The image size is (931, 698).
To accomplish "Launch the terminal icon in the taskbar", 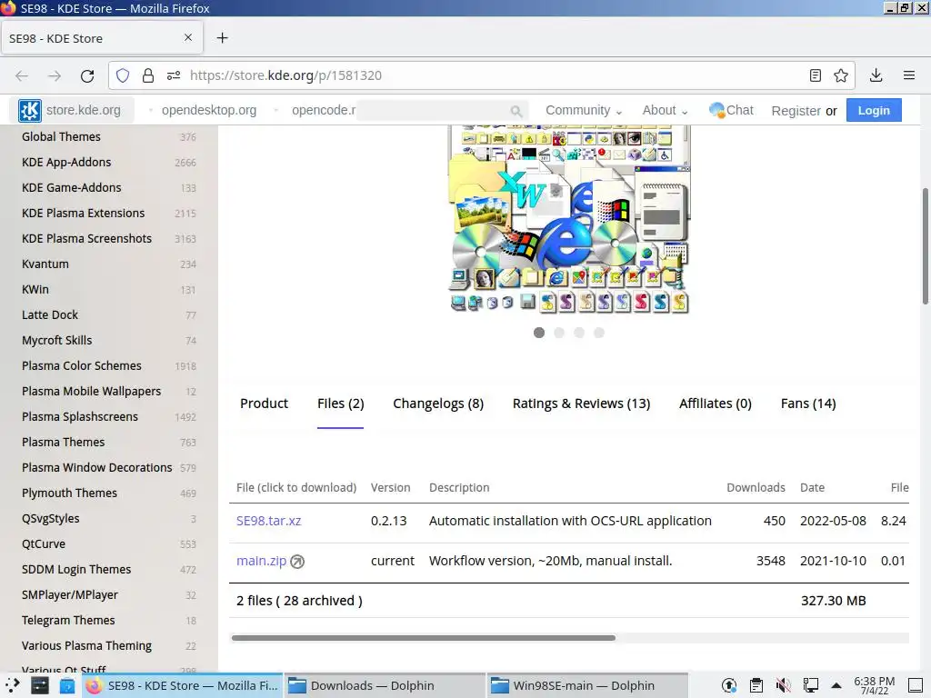I will pyautogui.click(x=40, y=685).
